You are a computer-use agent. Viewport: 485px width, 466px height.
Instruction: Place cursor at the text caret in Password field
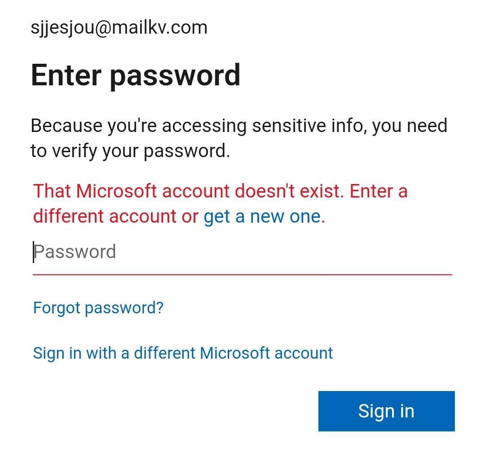(x=33, y=252)
